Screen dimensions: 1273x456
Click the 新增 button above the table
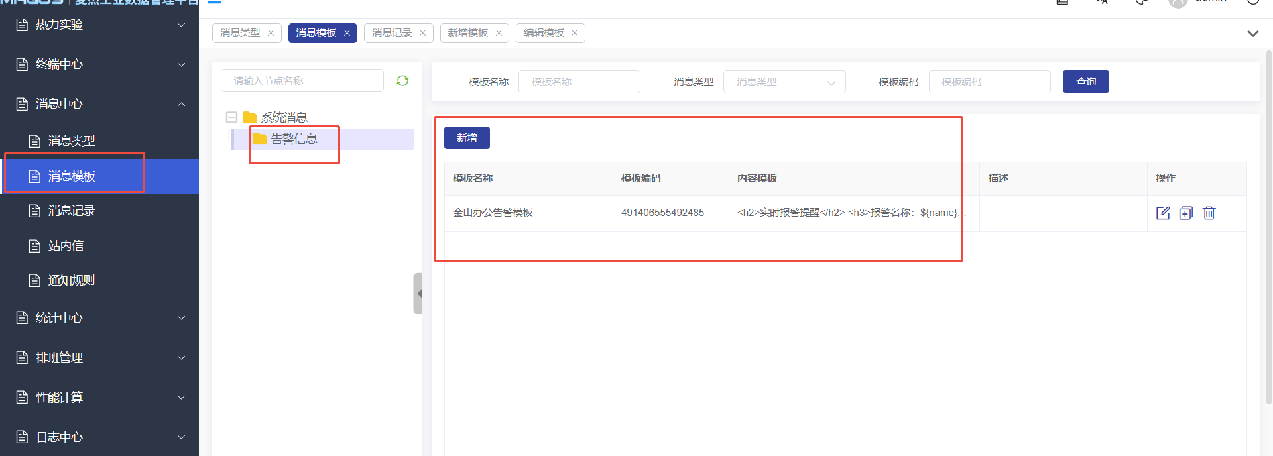coord(467,138)
